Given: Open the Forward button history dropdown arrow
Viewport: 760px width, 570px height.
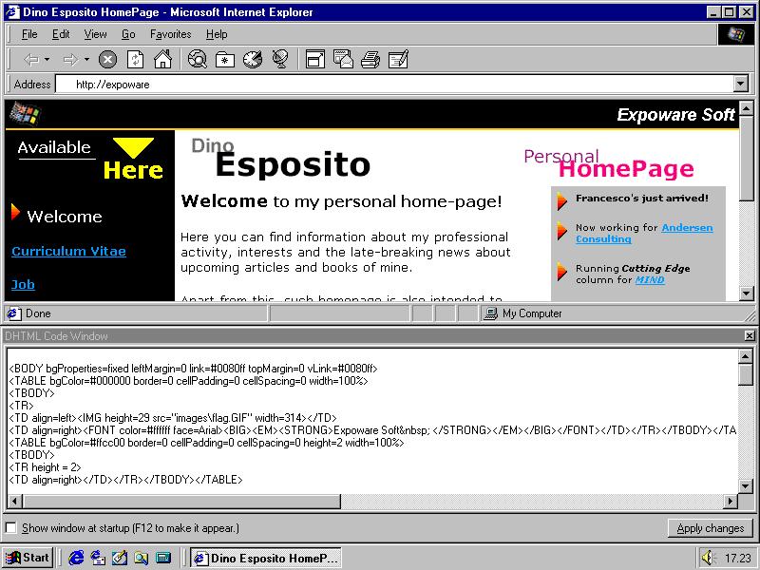Looking at the screenshot, I should point(86,60).
